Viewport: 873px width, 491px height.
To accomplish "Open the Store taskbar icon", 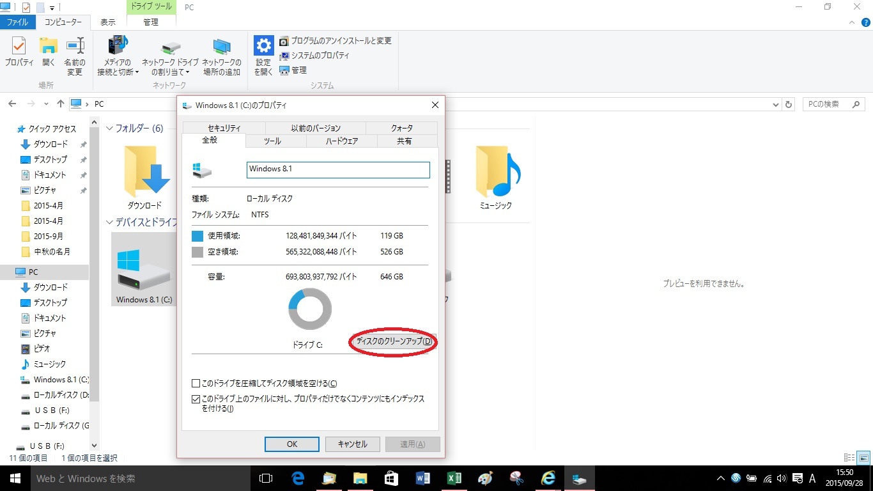I will [x=391, y=478].
